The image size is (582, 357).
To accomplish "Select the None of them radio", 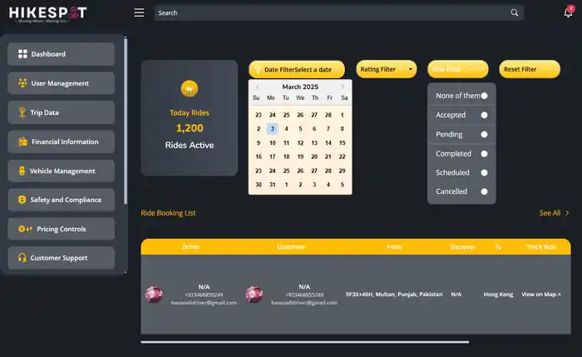I will point(484,96).
